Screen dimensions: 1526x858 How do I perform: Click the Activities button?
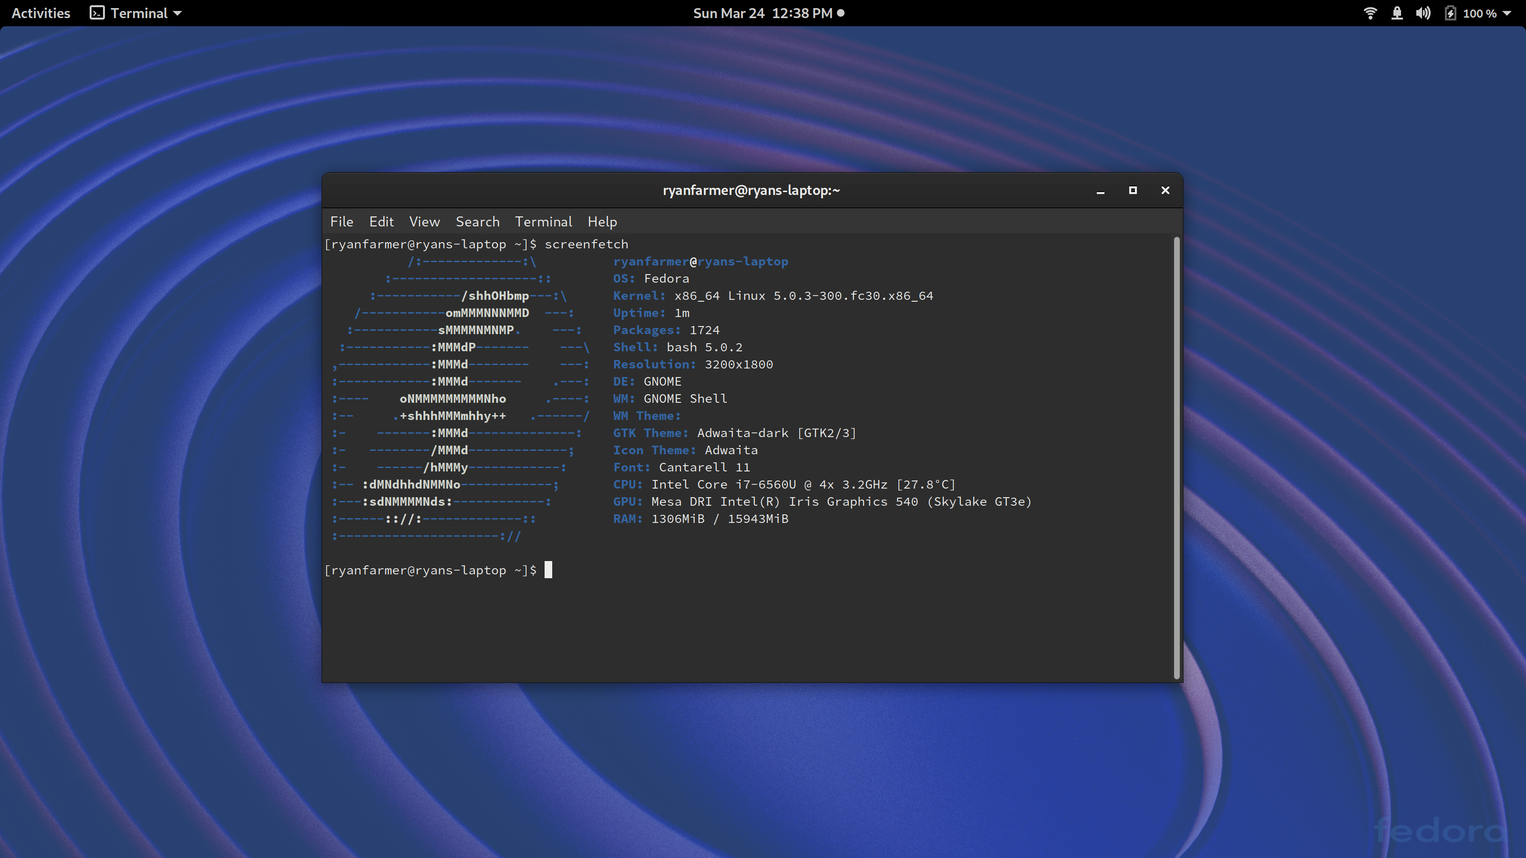coord(40,13)
